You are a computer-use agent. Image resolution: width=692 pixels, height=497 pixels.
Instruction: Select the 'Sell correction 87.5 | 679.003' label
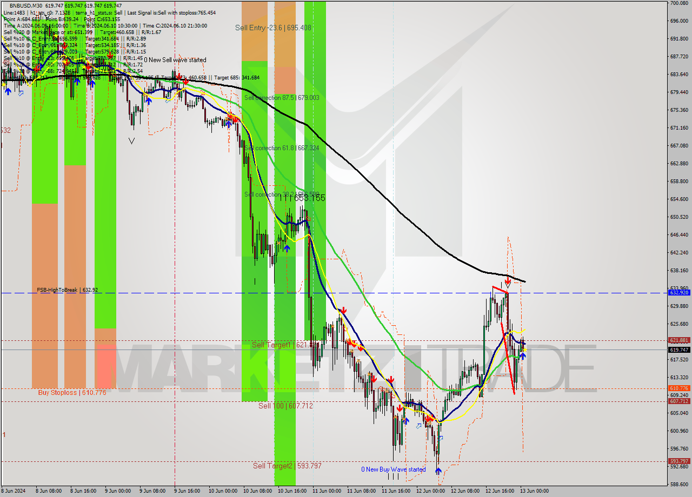click(x=282, y=98)
